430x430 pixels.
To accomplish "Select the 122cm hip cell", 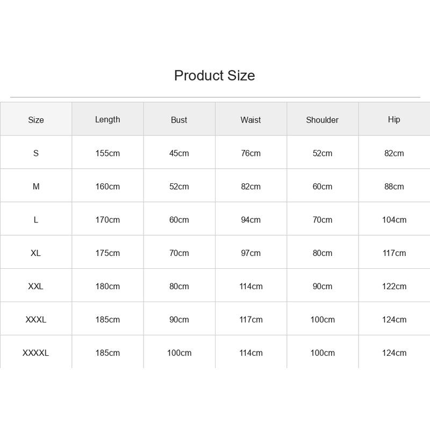I will click(x=394, y=286).
